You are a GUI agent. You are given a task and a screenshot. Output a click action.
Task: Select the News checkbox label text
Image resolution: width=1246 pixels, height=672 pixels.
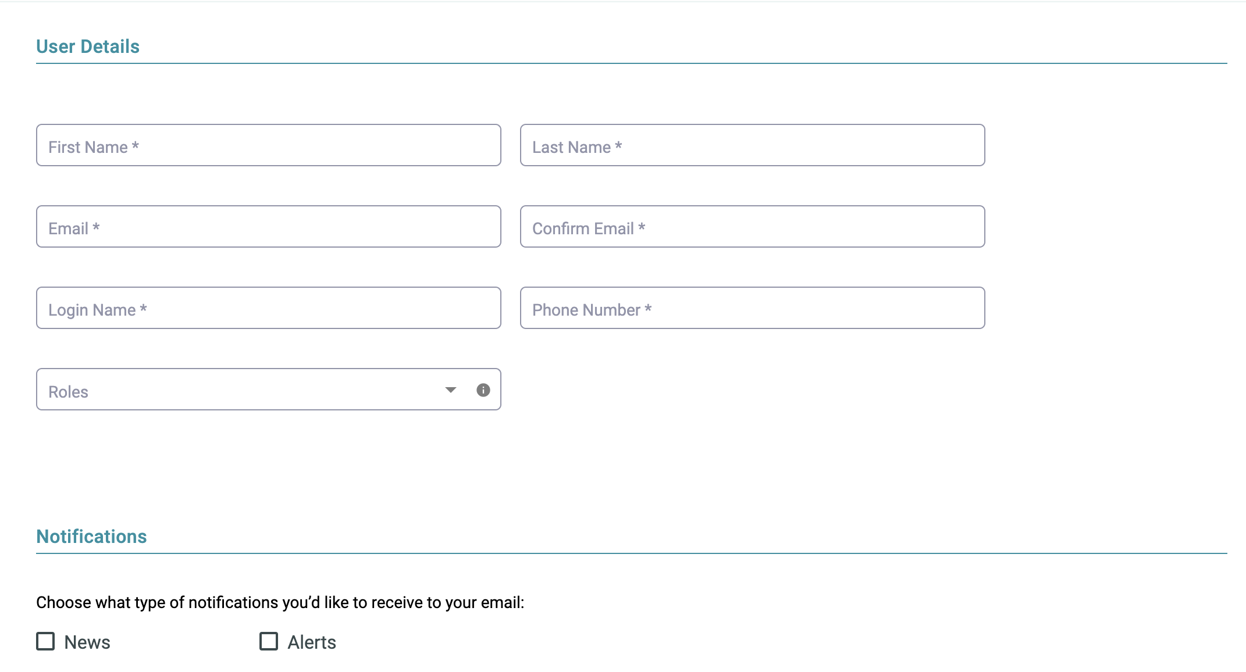coord(87,642)
